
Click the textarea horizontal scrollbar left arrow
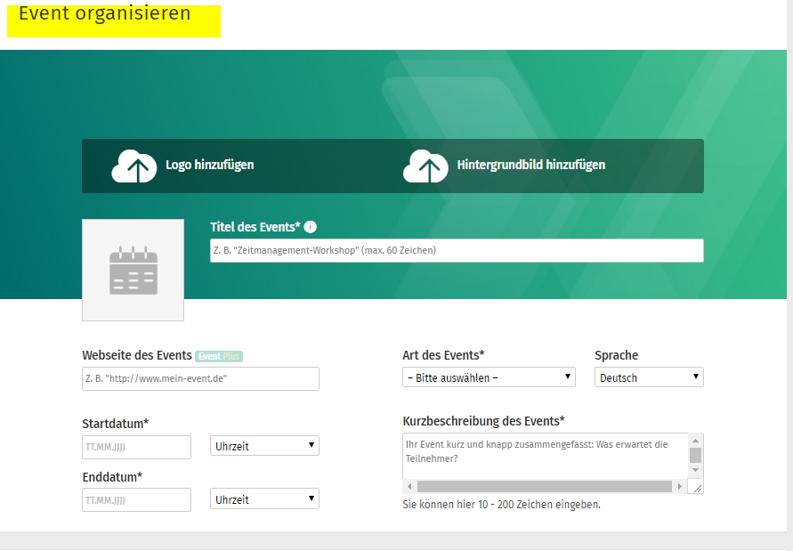(x=409, y=487)
